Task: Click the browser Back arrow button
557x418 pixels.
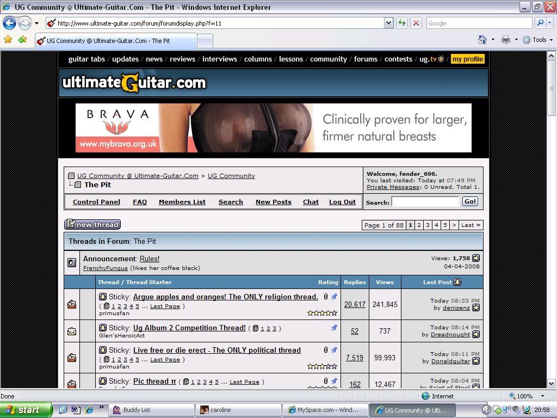Action: pos(10,23)
